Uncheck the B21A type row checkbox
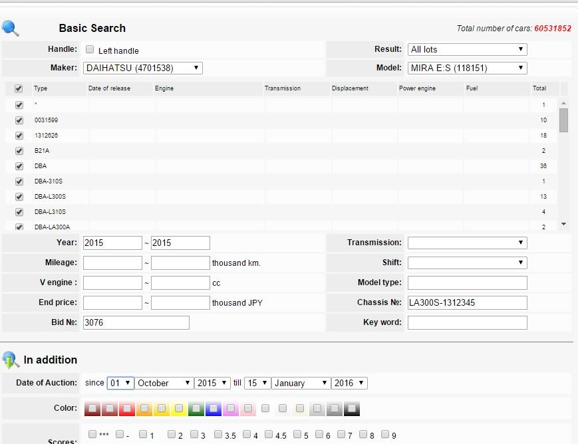The image size is (578, 444). click(x=19, y=151)
